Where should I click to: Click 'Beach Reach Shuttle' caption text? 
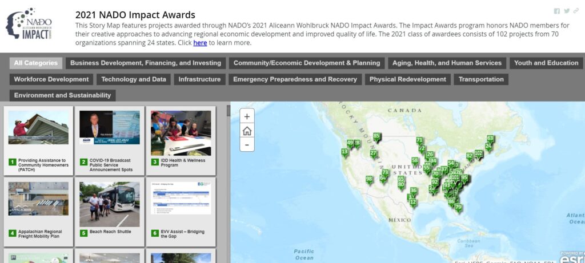[x=110, y=232]
